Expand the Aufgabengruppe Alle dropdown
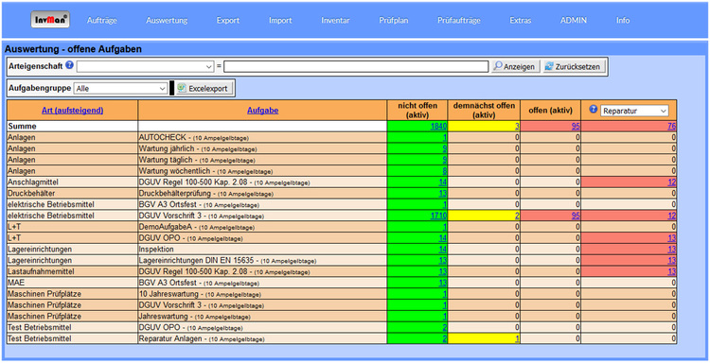 [x=120, y=88]
